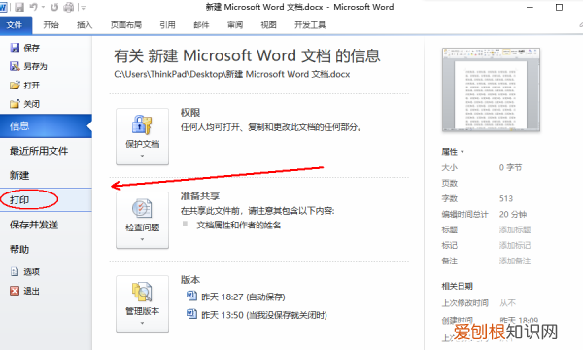Switch to the 审阅 ribbon tab
Image resolution: width=583 pixels, height=350 pixels.
tap(235, 25)
